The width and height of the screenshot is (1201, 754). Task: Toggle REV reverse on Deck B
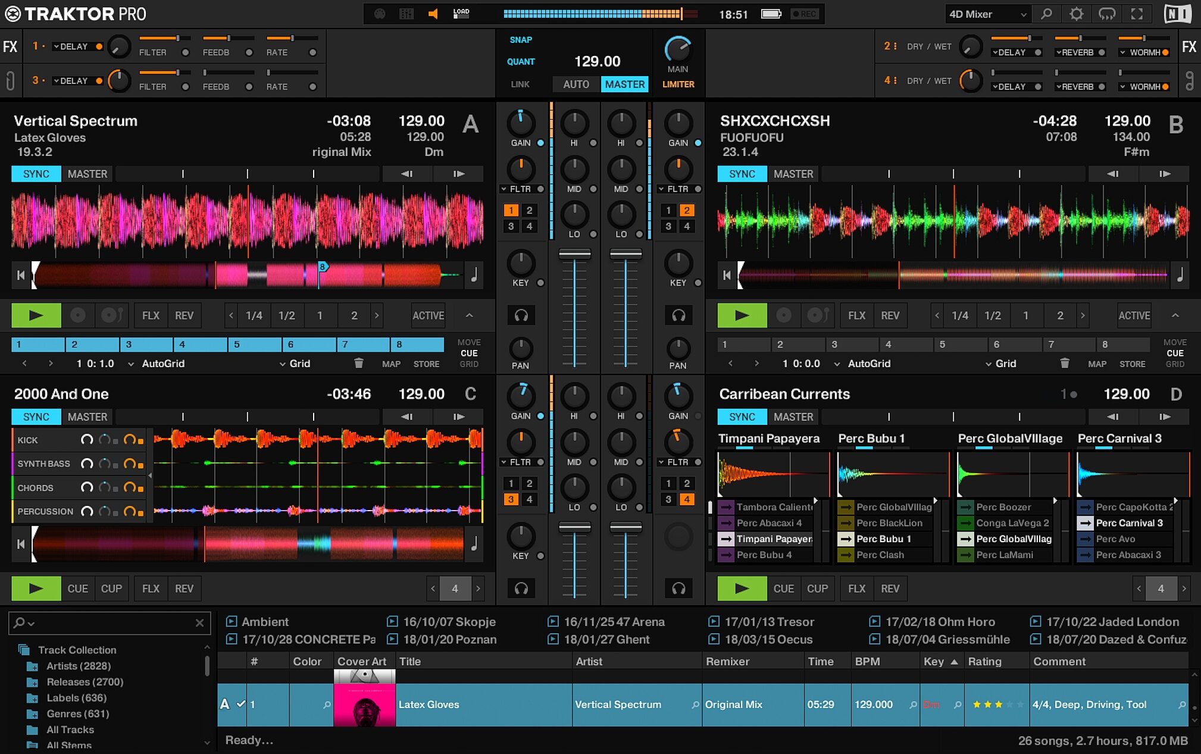click(x=890, y=315)
